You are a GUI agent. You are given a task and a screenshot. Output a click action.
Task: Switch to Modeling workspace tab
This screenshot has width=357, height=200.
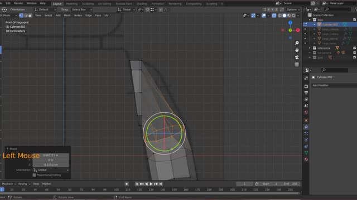[72, 4]
